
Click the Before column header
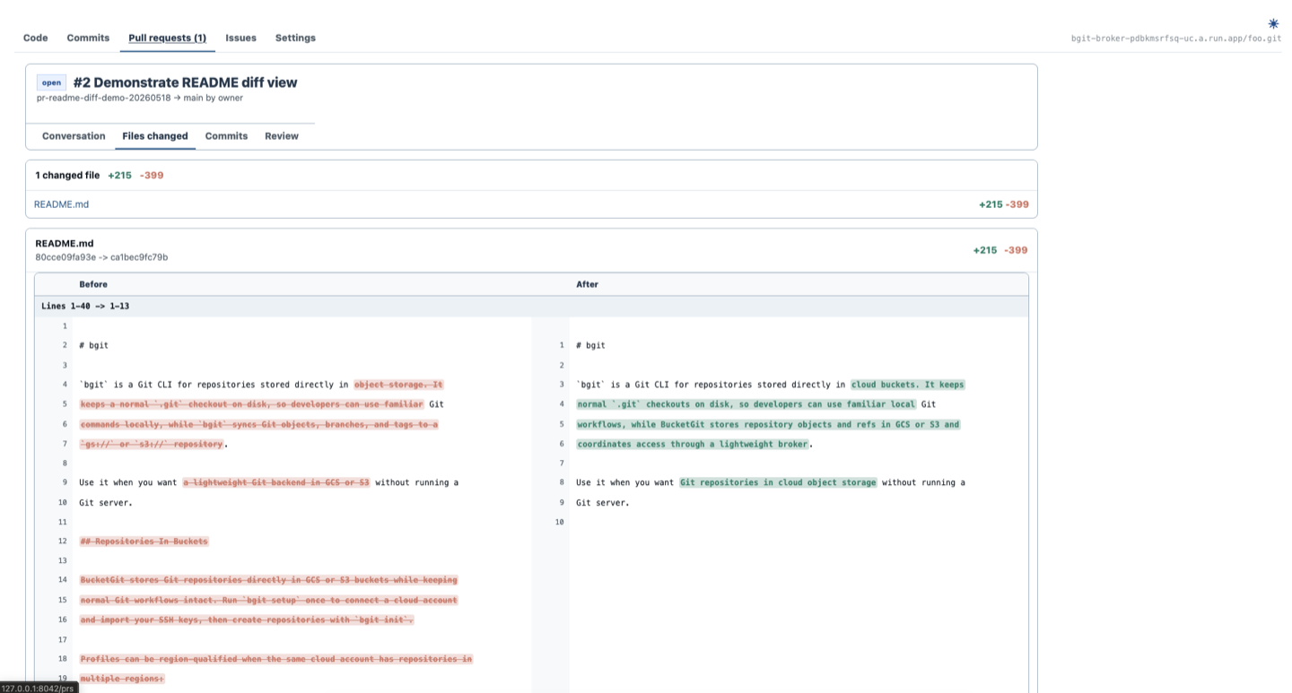pyautogui.click(x=93, y=284)
